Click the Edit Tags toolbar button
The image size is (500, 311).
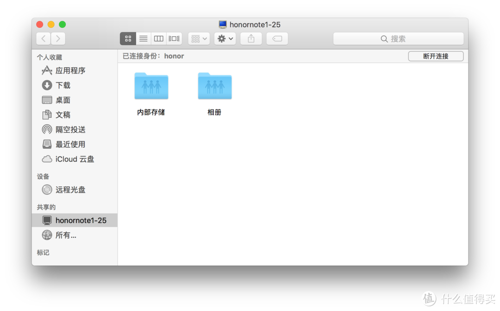277,38
